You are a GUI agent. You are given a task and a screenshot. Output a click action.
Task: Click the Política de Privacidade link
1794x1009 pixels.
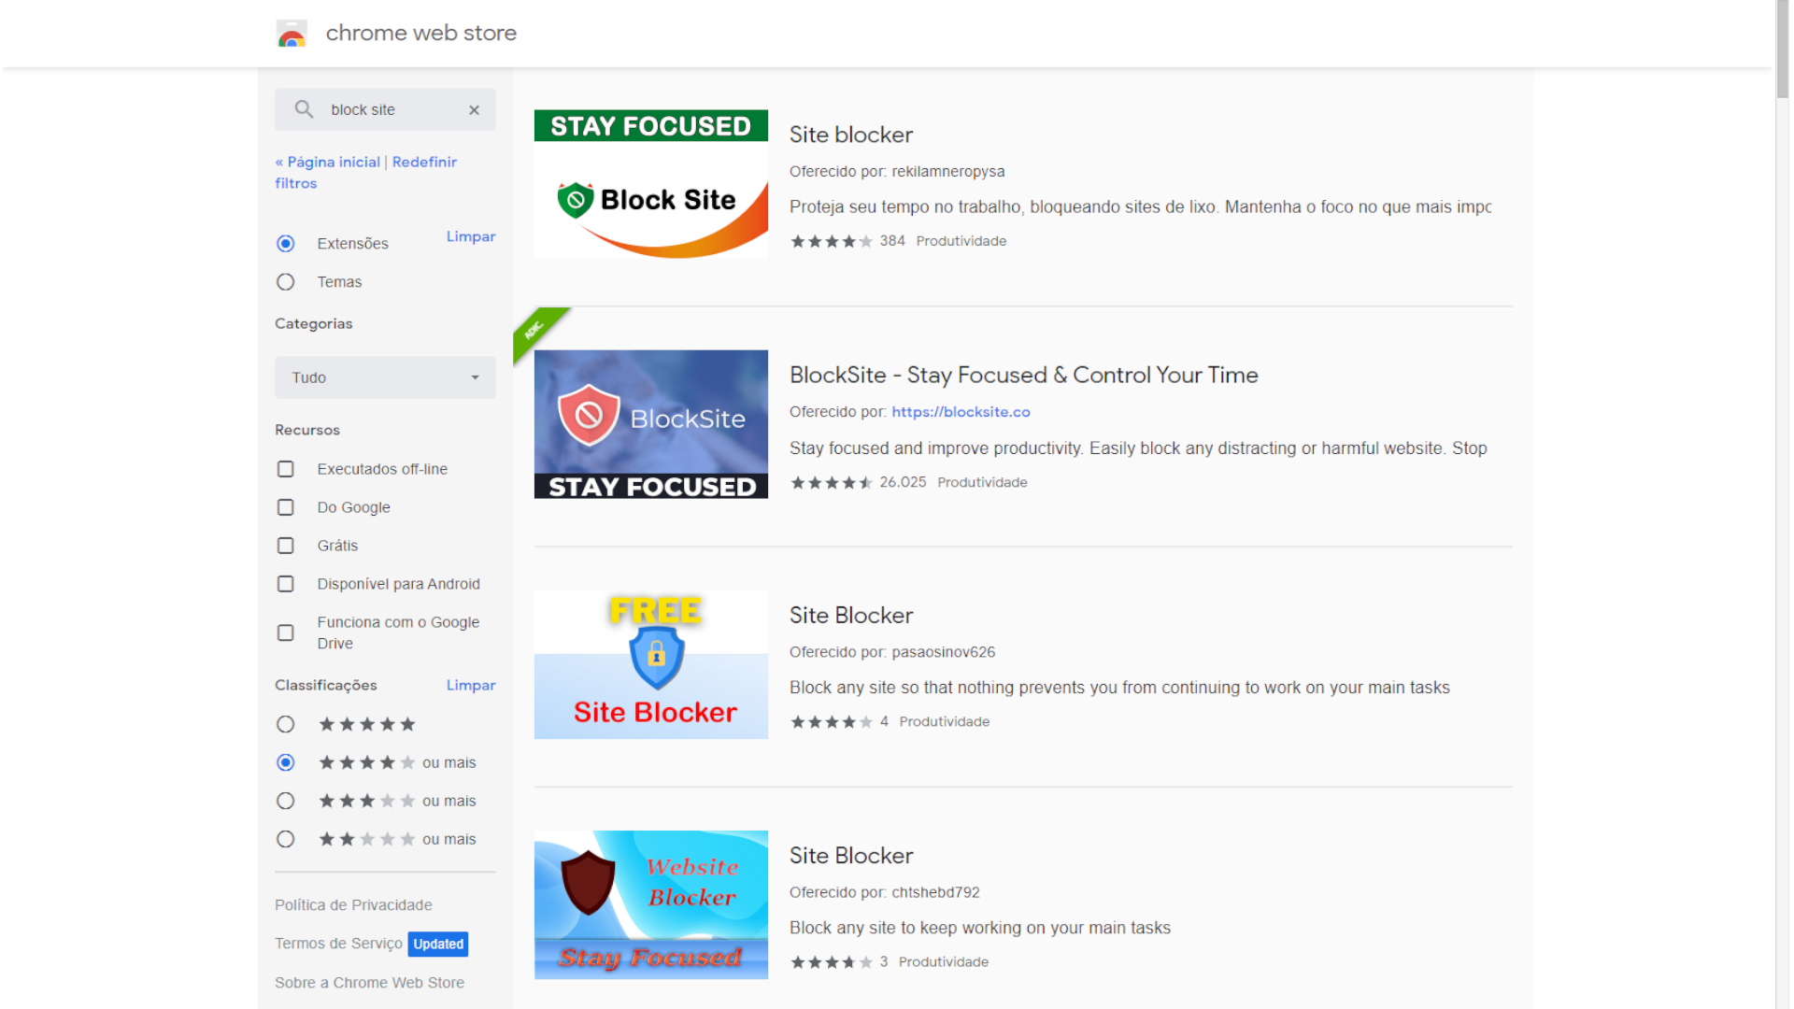355,903
